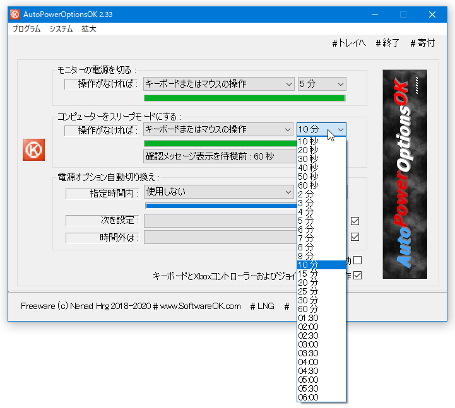
Task: Toggle the checkbox beside 次を設定 row
Action: (355, 221)
